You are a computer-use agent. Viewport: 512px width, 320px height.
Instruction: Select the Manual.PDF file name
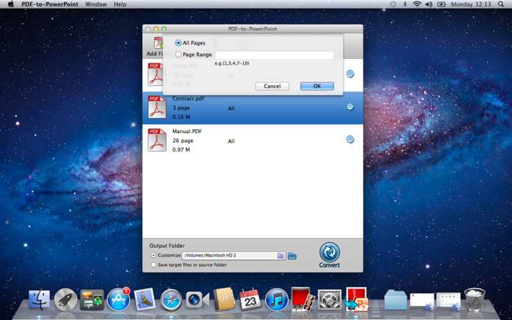[x=187, y=131]
